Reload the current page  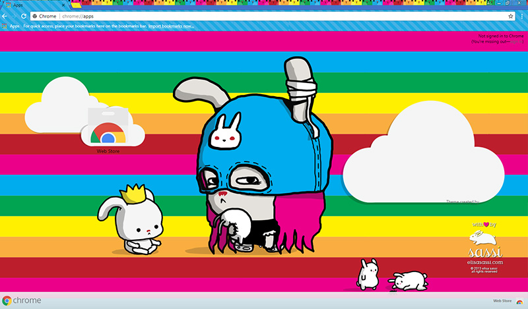(x=24, y=16)
